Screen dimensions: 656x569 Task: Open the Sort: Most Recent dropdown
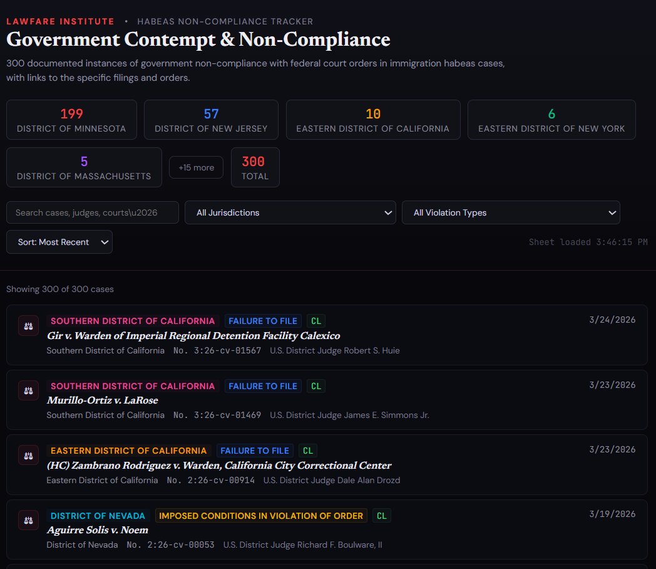coord(59,242)
